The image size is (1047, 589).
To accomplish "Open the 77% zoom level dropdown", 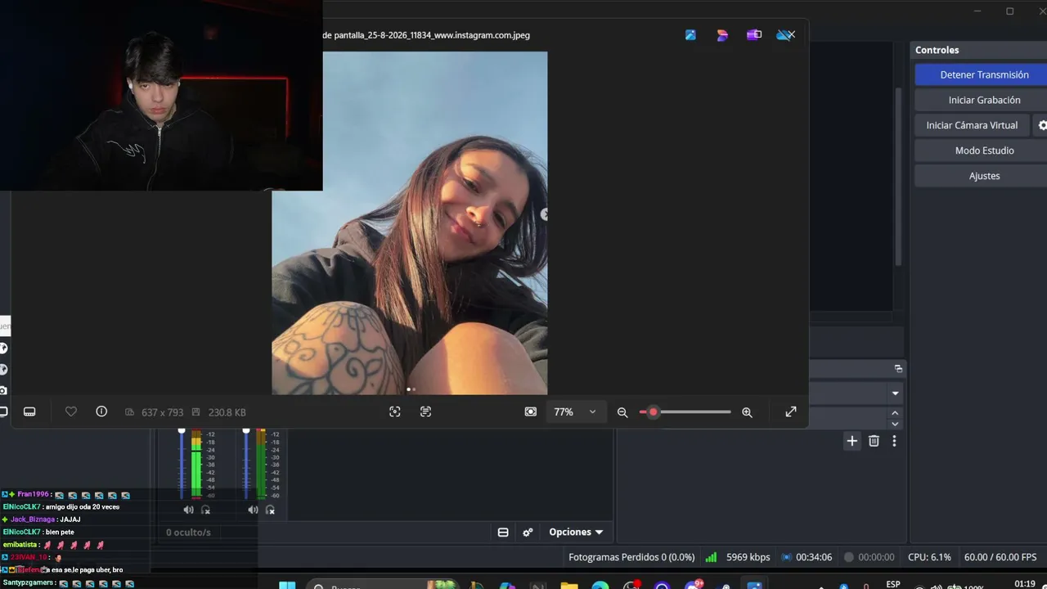I will coord(576,412).
